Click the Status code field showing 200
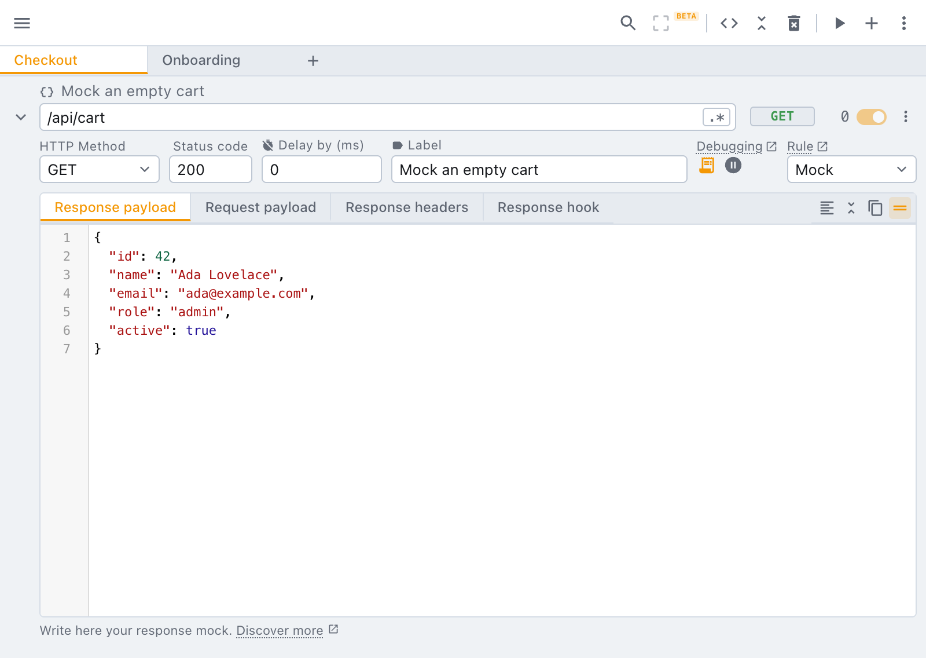Screen dimensions: 926x658 click(x=211, y=170)
